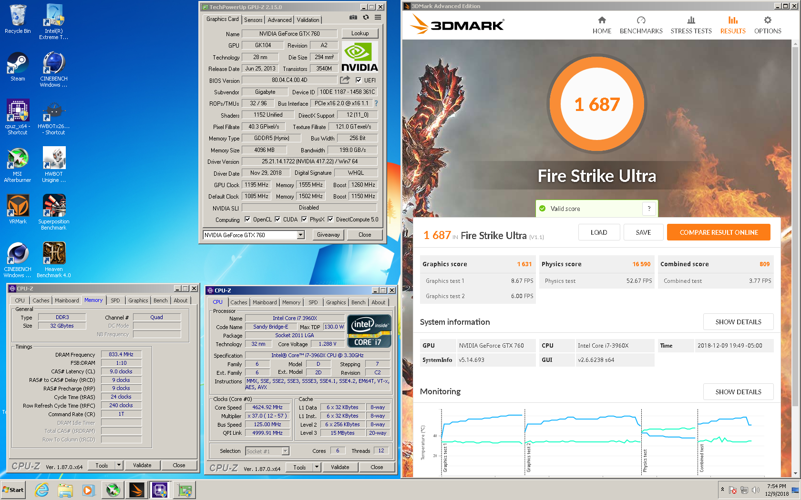This screenshot has width=801, height=500.
Task: Click Giveaway button in GPU-Z
Action: coord(329,235)
